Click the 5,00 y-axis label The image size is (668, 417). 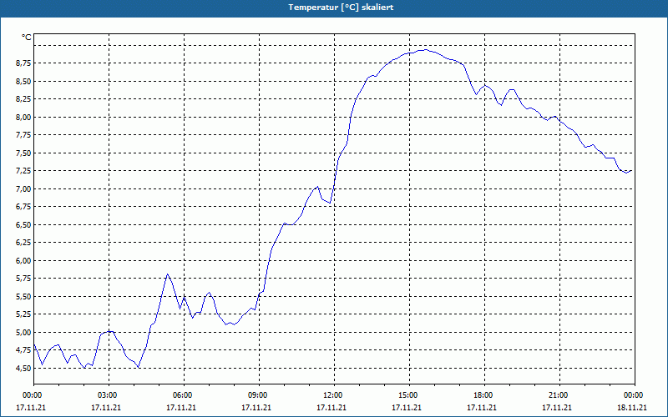click(24, 332)
